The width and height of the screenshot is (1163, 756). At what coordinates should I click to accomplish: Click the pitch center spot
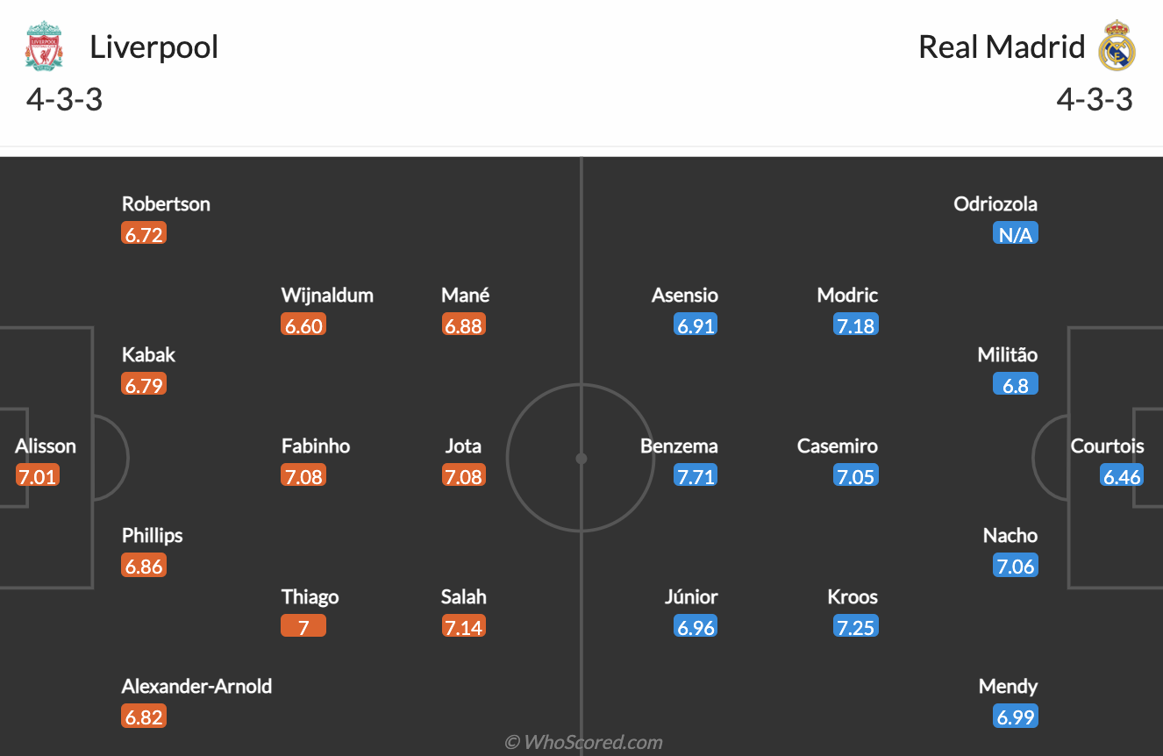(x=581, y=458)
